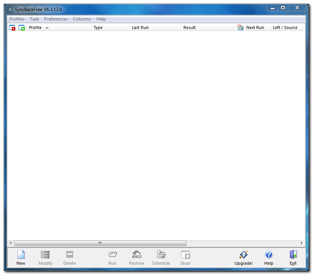Click the Run profile icon
The height and width of the screenshot is (275, 313).
(x=112, y=255)
